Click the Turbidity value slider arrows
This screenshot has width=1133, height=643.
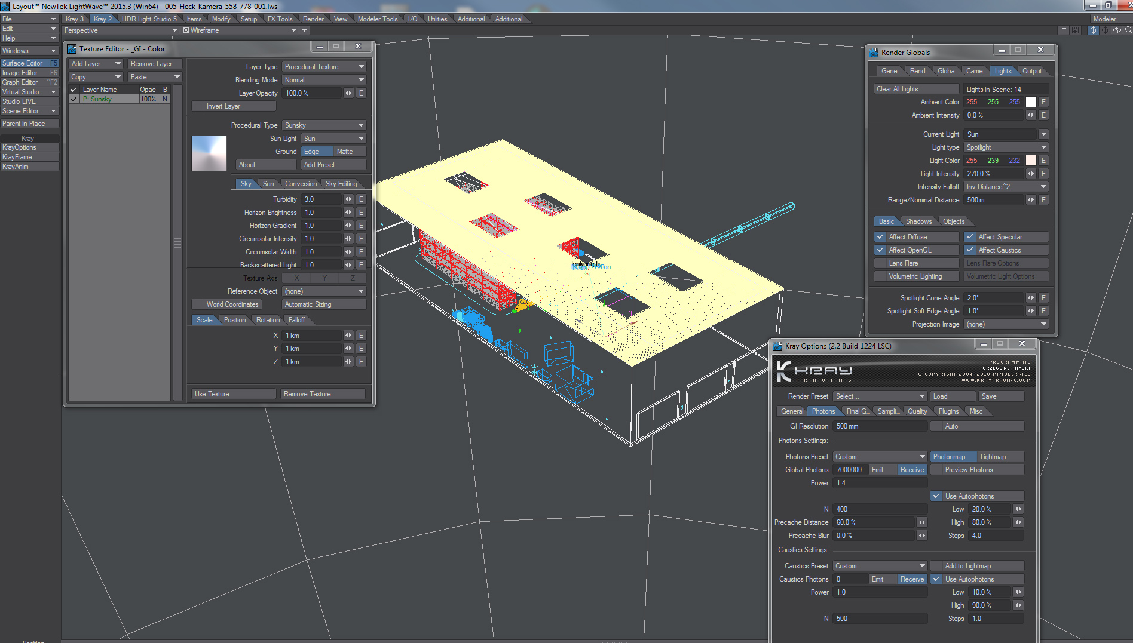click(x=348, y=199)
